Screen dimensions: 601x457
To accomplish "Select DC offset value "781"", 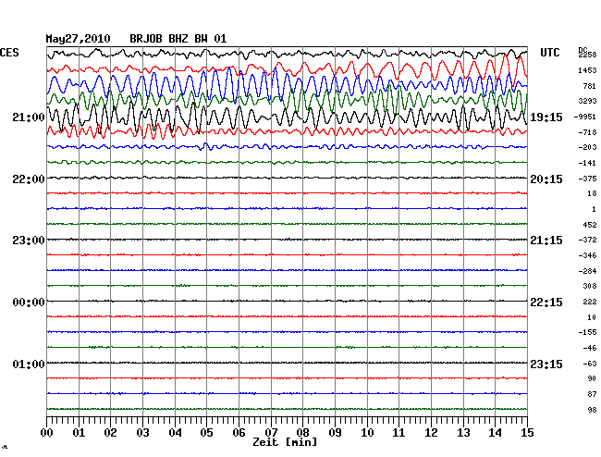I will click(x=590, y=86).
